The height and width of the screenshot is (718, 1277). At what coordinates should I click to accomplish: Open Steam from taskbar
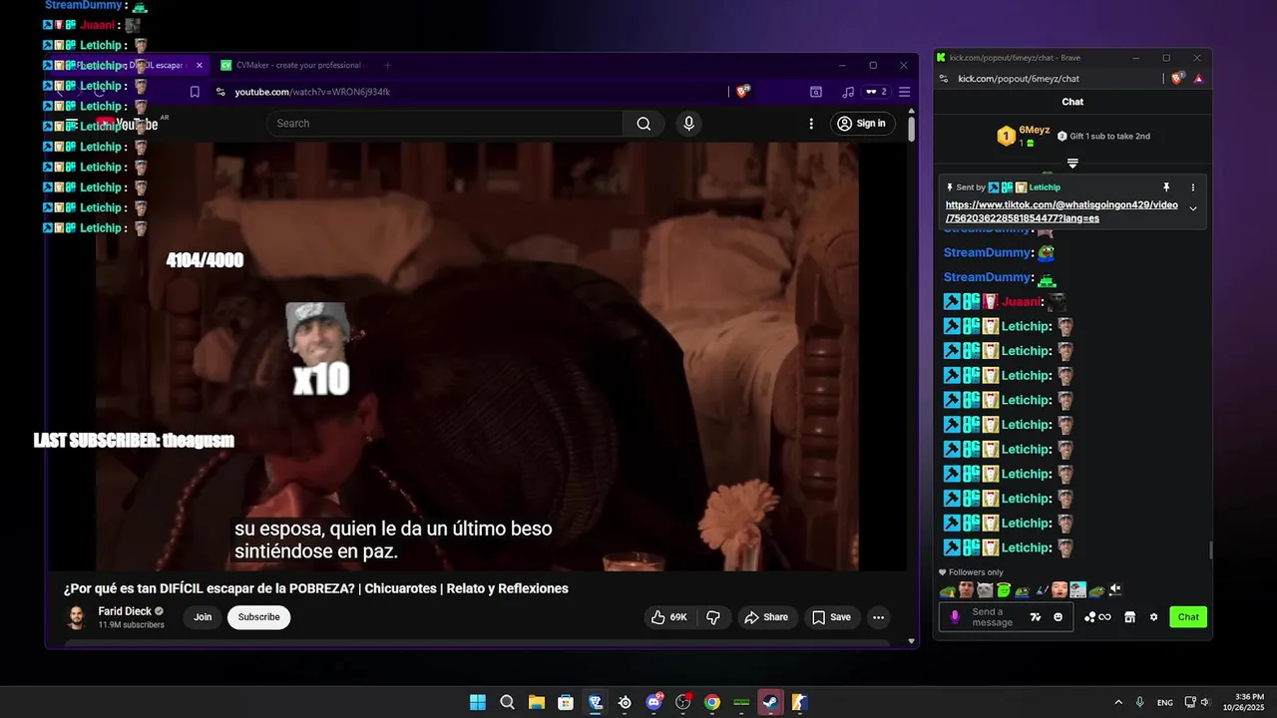pyautogui.click(x=771, y=702)
